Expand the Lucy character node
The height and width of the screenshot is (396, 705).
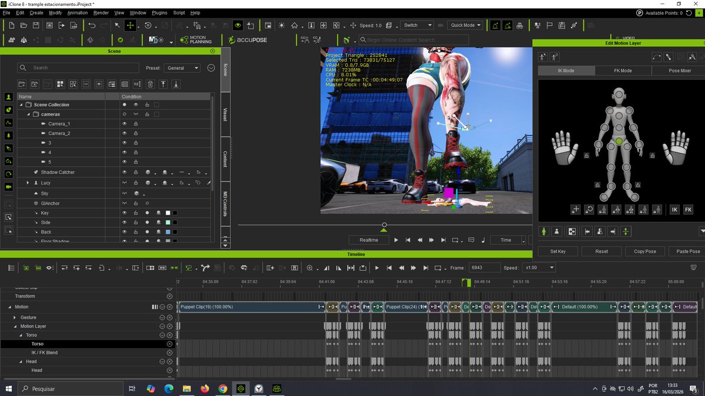pyautogui.click(x=28, y=183)
